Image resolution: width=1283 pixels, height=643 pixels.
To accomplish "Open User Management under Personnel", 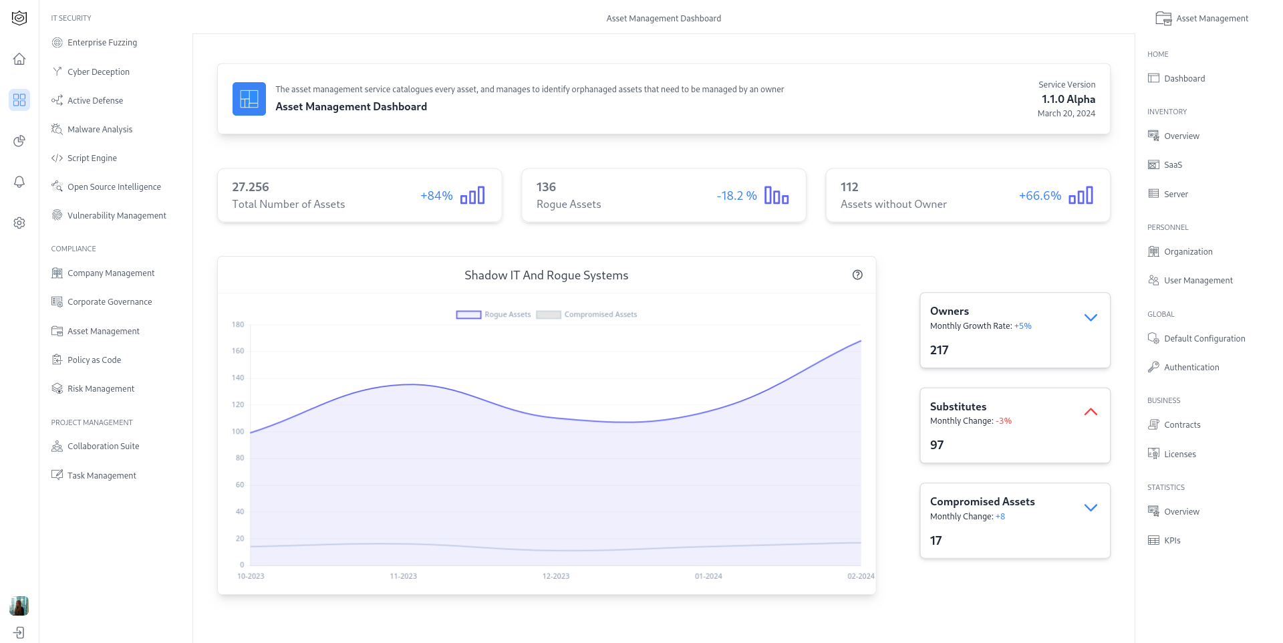I will pyautogui.click(x=1197, y=280).
